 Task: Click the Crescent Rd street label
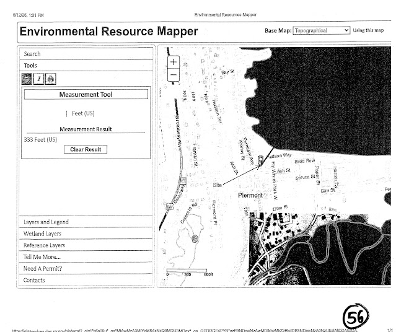pyautogui.click(x=188, y=213)
